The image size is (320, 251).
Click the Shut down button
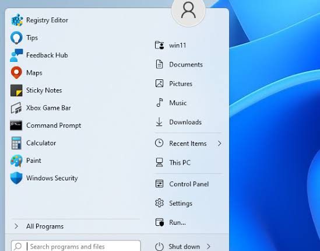(178, 246)
